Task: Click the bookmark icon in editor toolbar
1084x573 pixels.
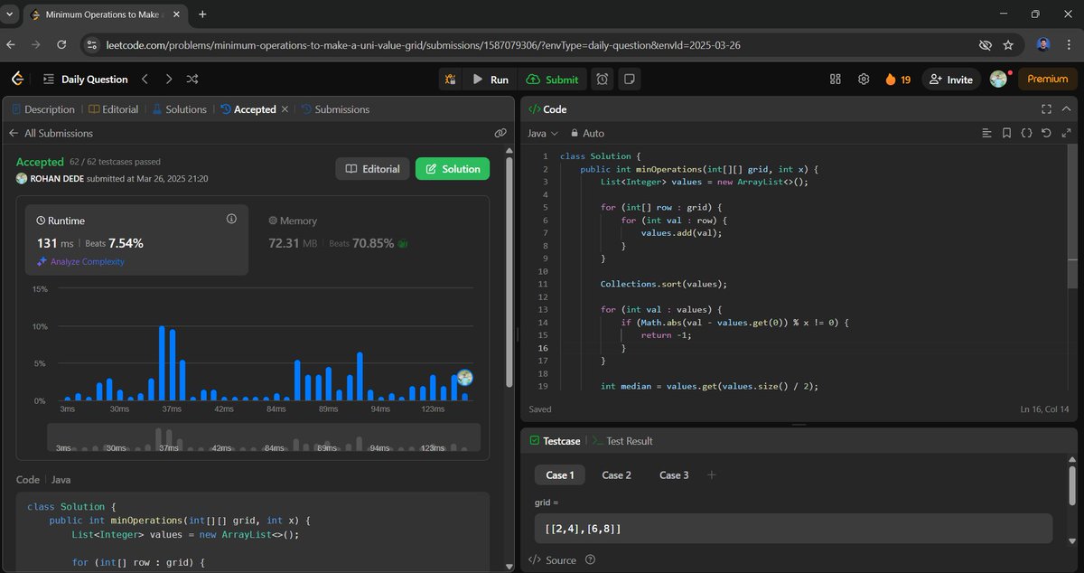Action: [x=1006, y=133]
